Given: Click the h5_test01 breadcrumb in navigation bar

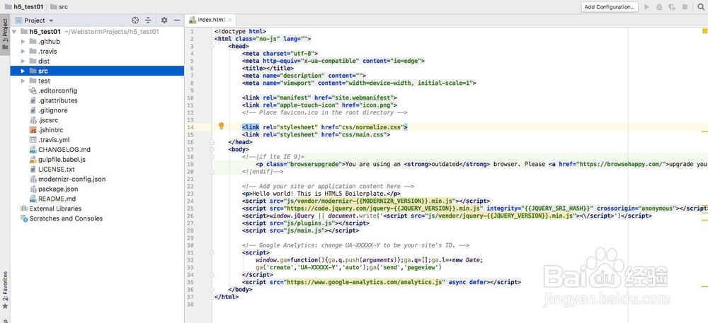Looking at the screenshot, I should pos(24,7).
